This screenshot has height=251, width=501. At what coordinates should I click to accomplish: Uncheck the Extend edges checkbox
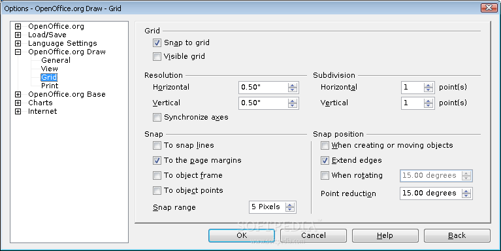[x=325, y=161]
